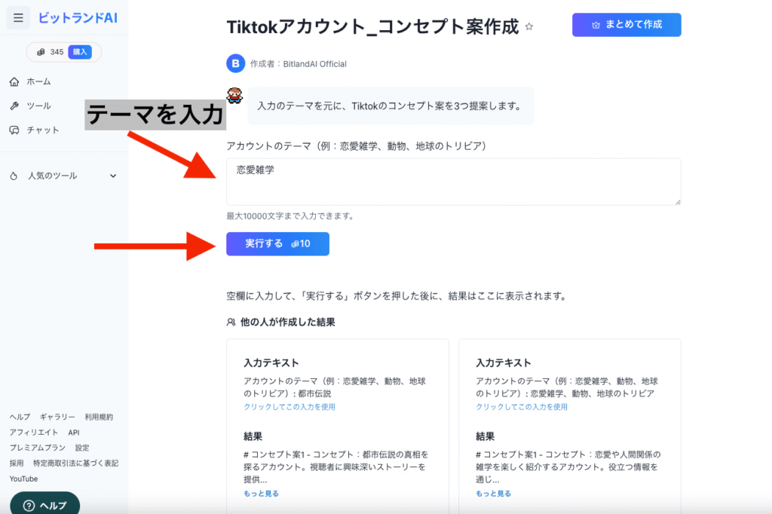Image resolution: width=772 pixels, height=514 pixels.
Task: Click the 結果 heading of 恋愛や人間関係 card
Action: 485,436
